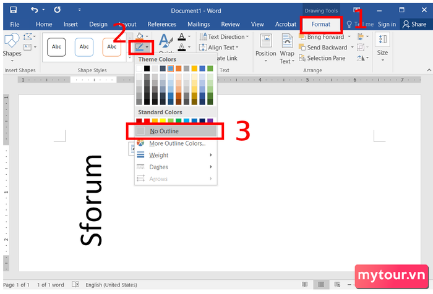Open Customize Quick Access Toolbar arrow
This screenshot has height=294, width=433.
(80, 10)
